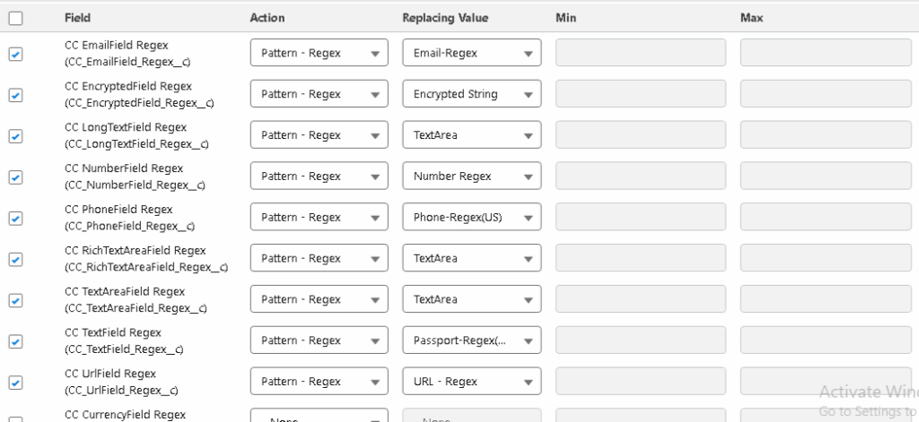Image resolution: width=919 pixels, height=422 pixels.
Task: Click the Replacing Value column header
Action: (445, 18)
